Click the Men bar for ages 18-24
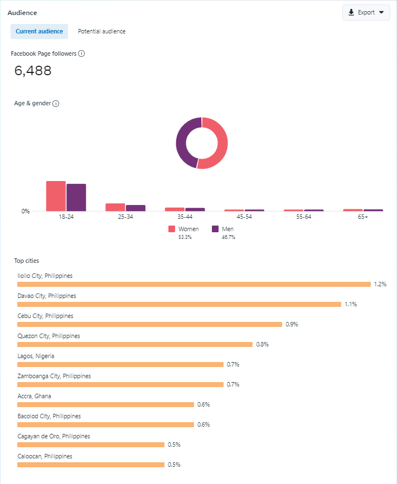397x484 pixels. [76, 197]
